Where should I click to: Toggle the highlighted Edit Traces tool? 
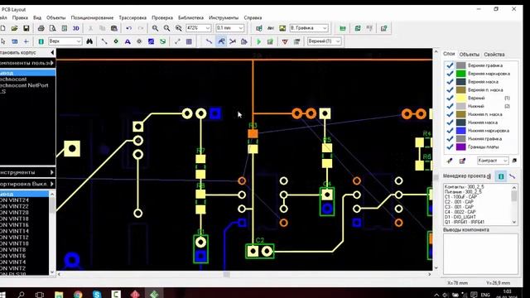221,41
